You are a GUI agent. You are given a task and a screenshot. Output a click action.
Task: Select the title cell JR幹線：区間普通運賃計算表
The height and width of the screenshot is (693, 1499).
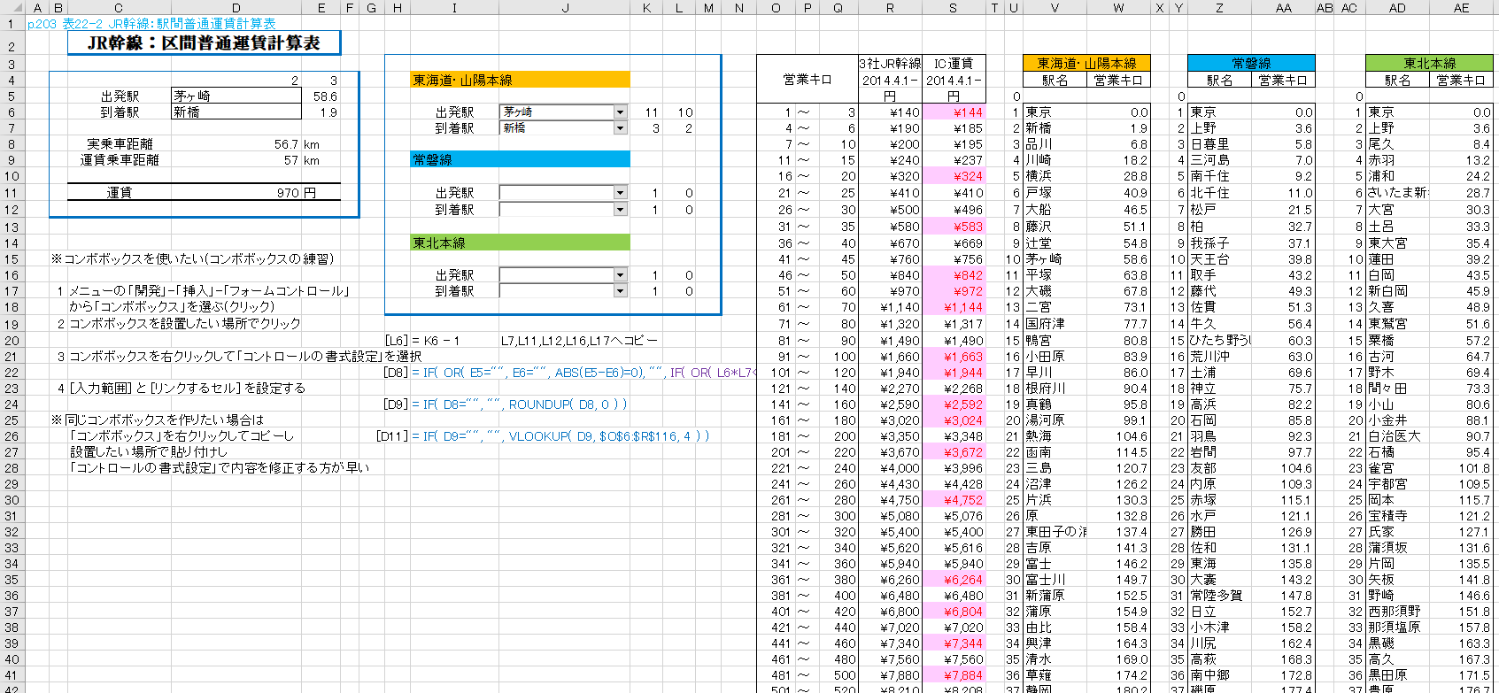204,42
